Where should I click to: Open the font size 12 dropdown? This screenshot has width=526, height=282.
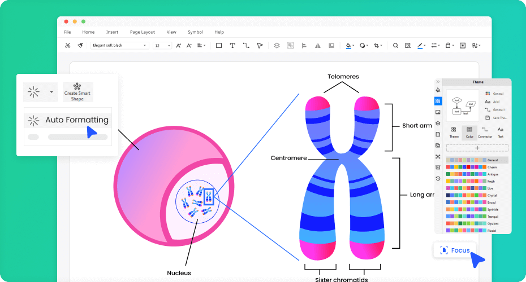[x=162, y=46]
